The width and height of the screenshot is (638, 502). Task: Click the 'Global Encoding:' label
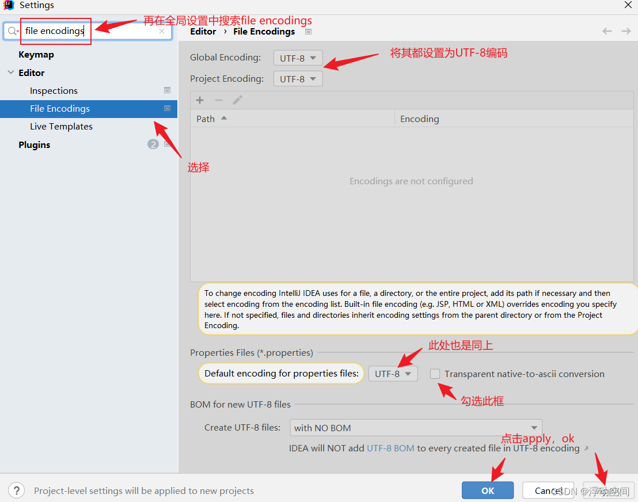click(x=225, y=58)
